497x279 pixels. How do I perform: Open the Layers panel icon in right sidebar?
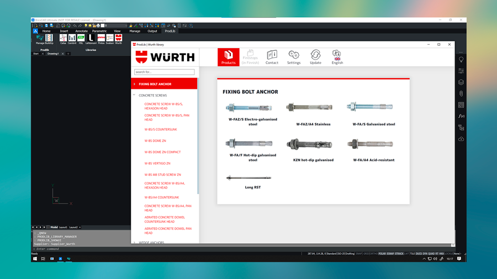[461, 82]
